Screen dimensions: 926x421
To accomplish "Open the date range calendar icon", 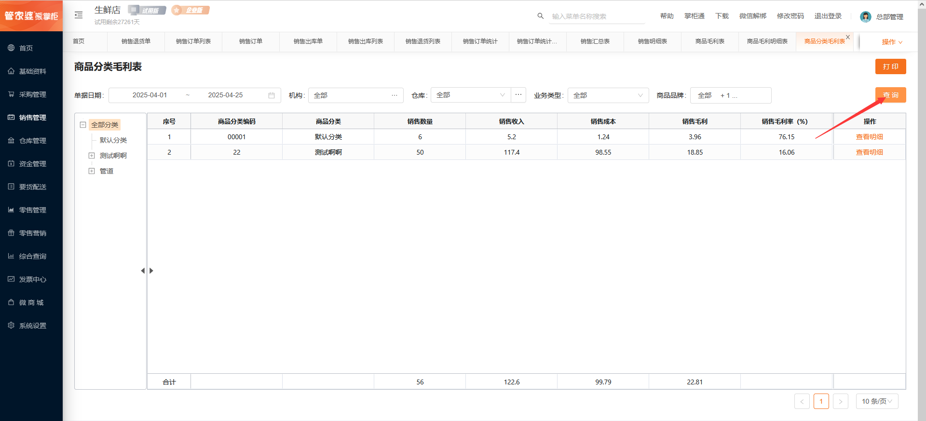I will coord(272,95).
